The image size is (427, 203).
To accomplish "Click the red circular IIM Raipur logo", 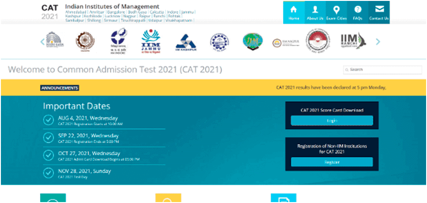I will point(318,41).
